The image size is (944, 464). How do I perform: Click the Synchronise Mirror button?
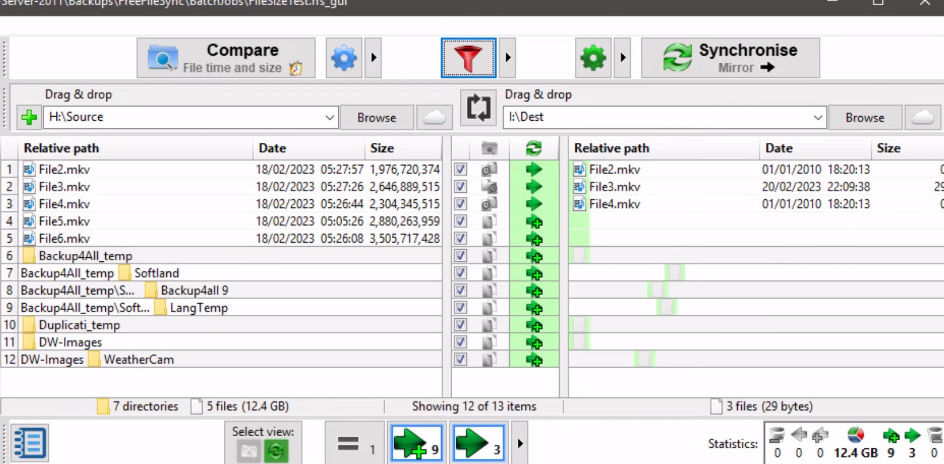click(731, 58)
